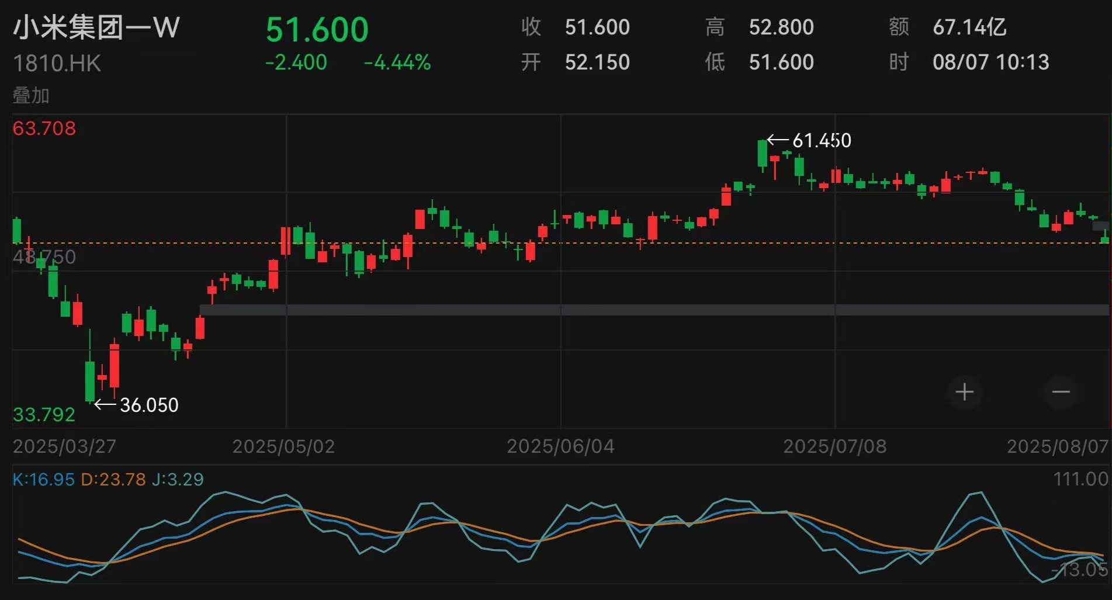
Task: Zoom in the chart with plus button
Action: tap(964, 392)
